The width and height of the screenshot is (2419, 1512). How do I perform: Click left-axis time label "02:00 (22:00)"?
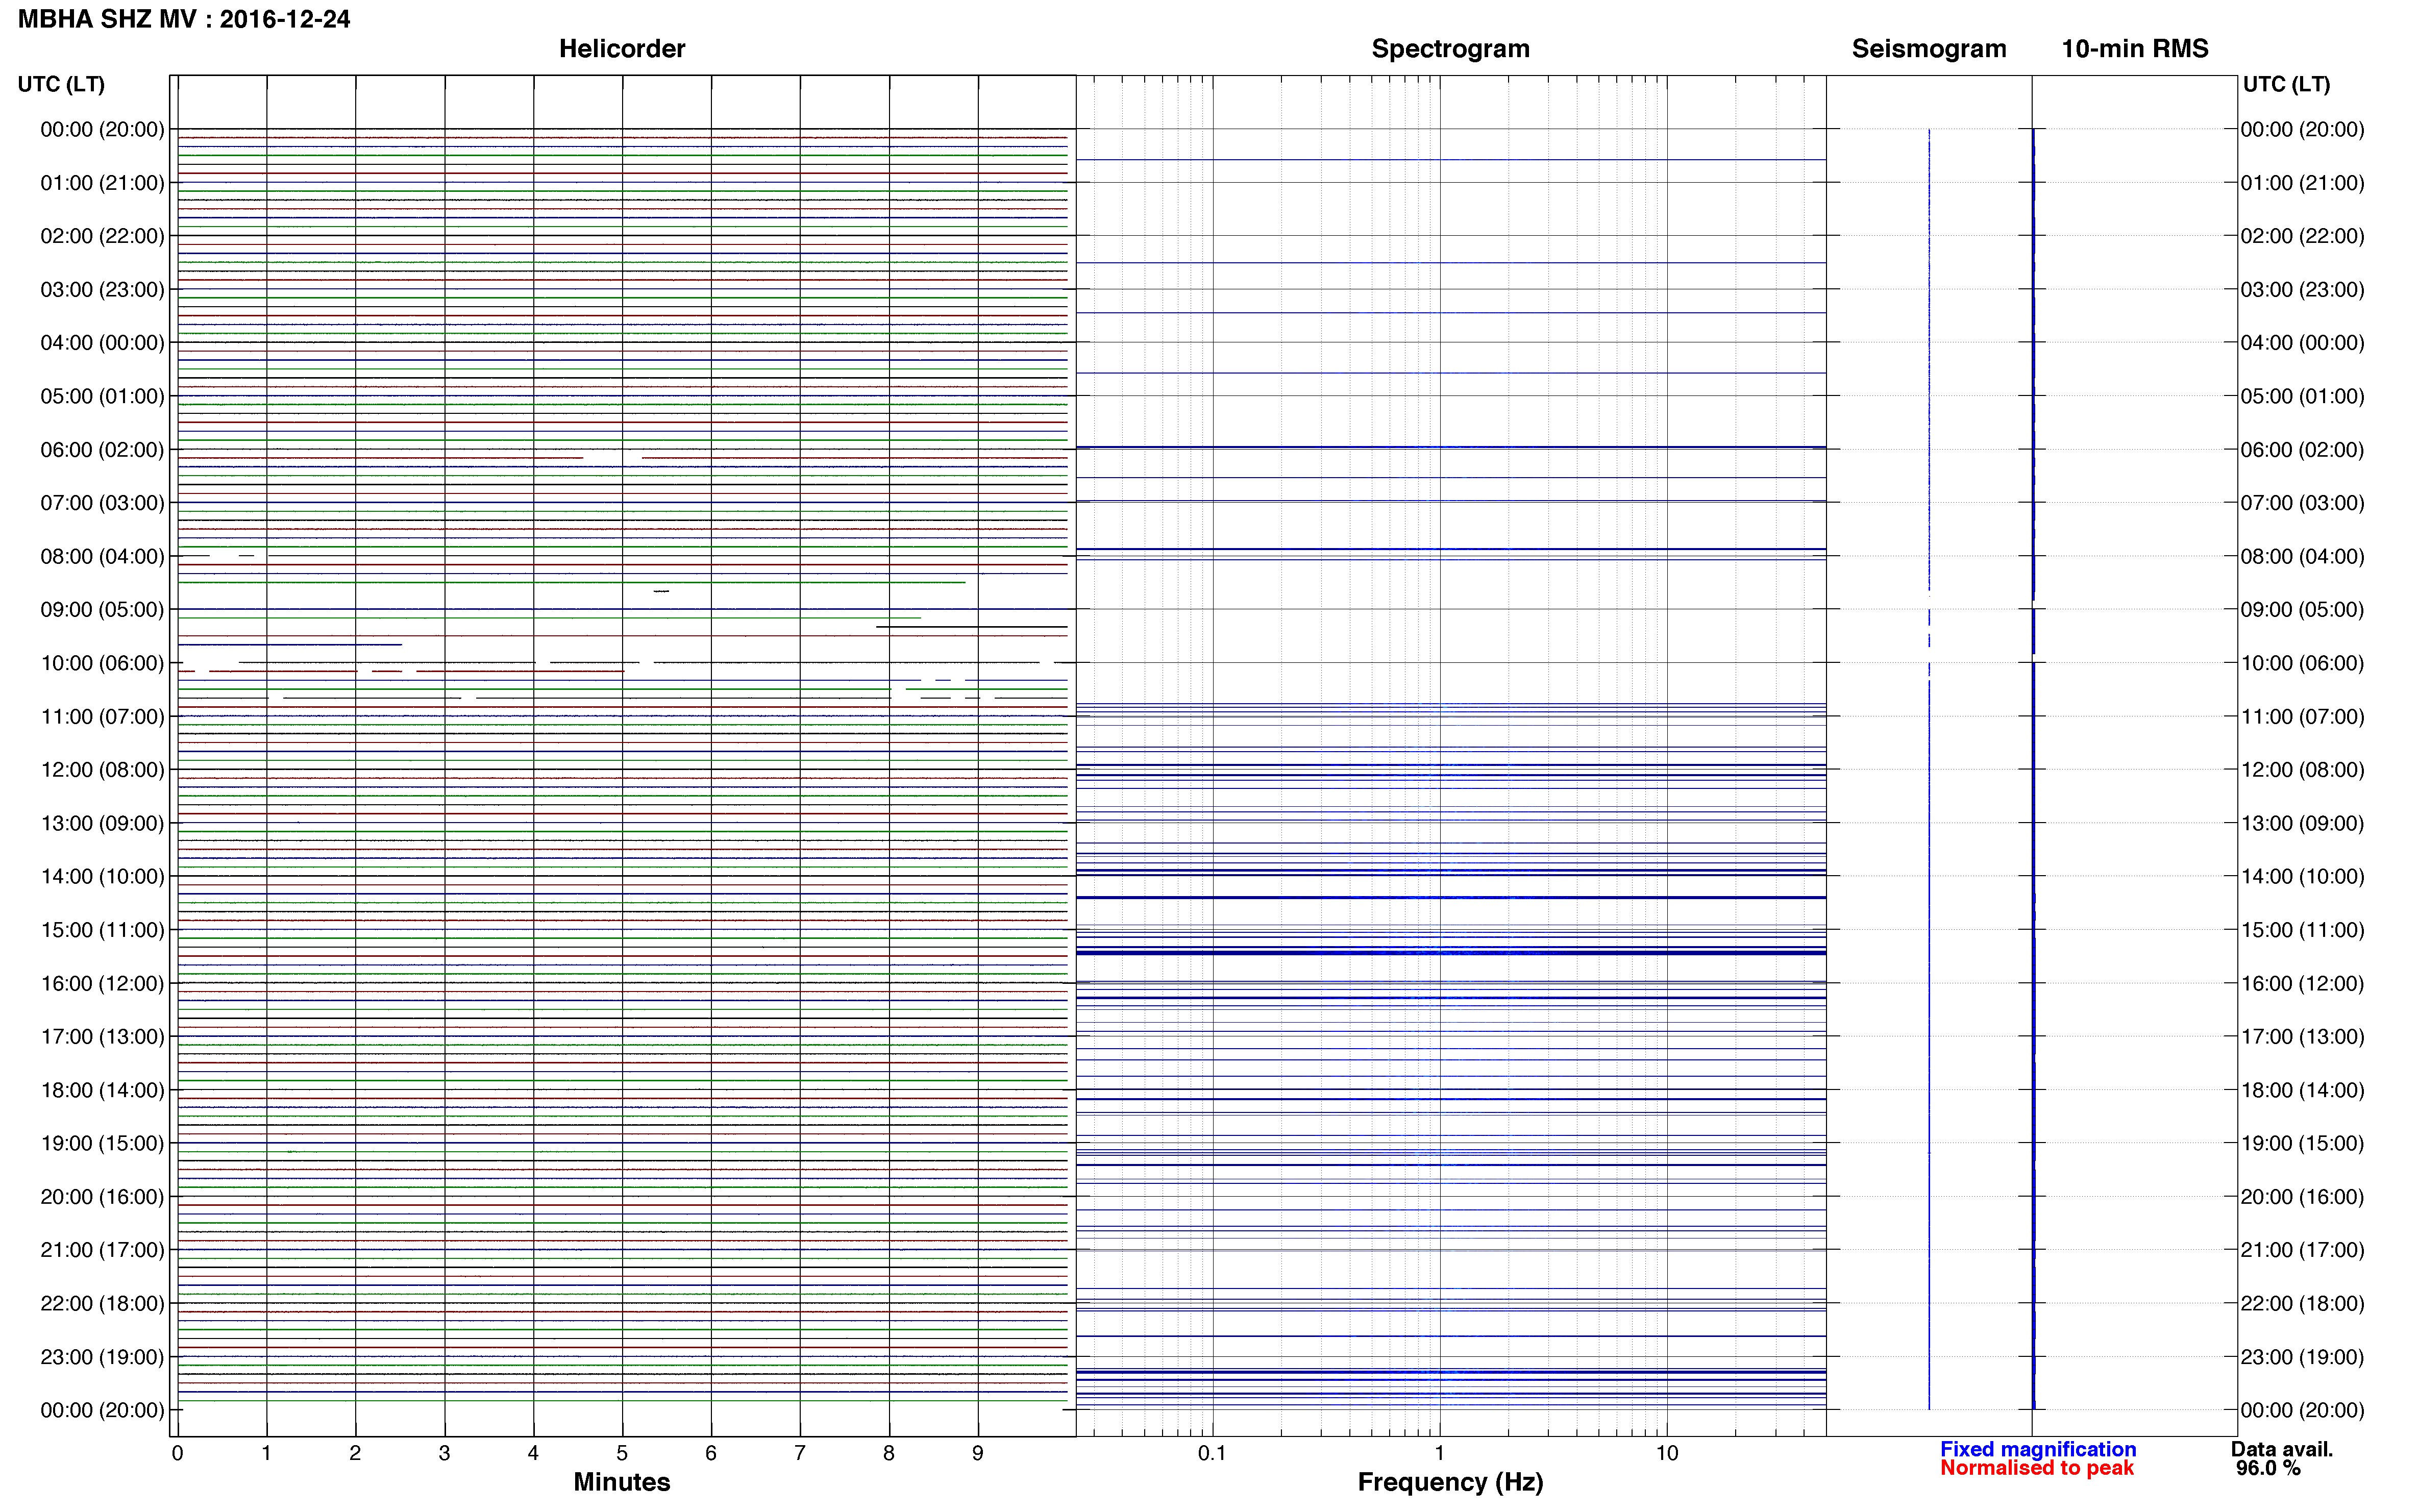tap(102, 236)
